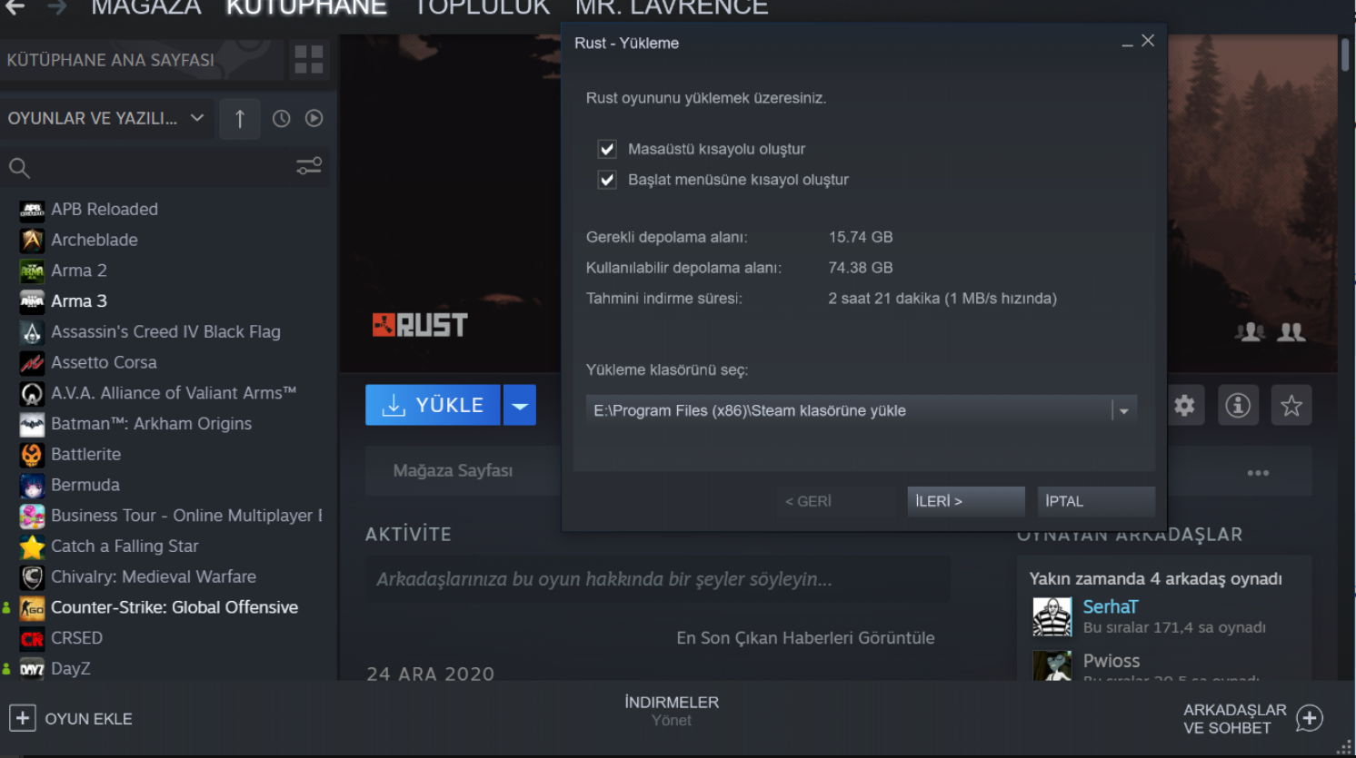
Task: Click SerhaT's avatar thumbnail
Action: point(1052,617)
